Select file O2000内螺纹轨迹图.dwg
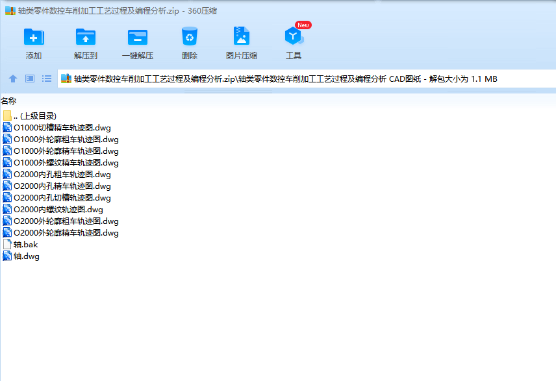The height and width of the screenshot is (381, 556). pyautogui.click(x=58, y=210)
